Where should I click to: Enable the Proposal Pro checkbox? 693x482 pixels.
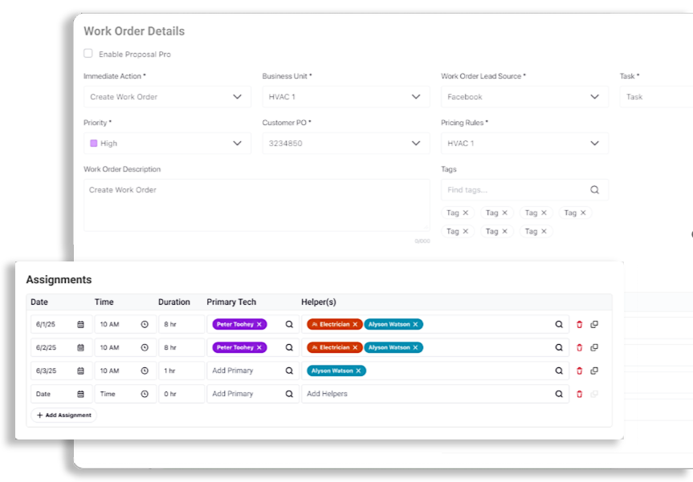(88, 54)
